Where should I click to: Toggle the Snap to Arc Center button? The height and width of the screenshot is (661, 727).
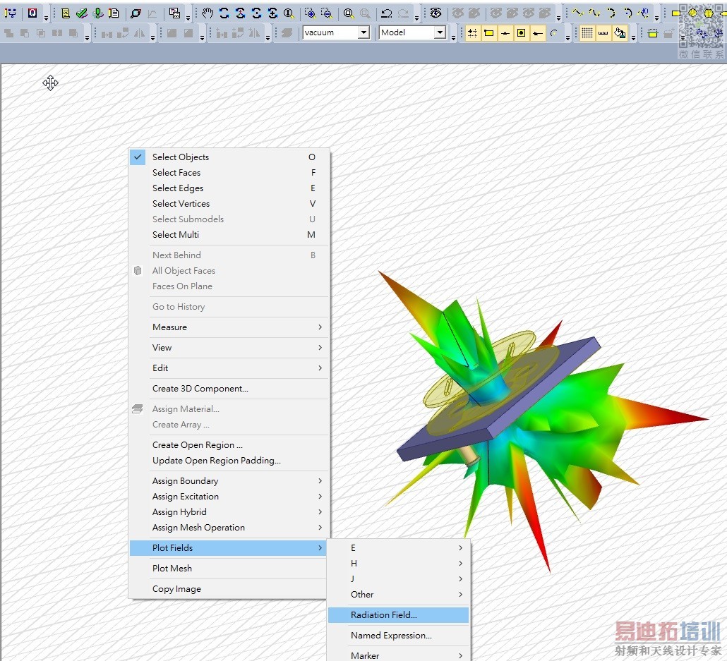(x=553, y=33)
